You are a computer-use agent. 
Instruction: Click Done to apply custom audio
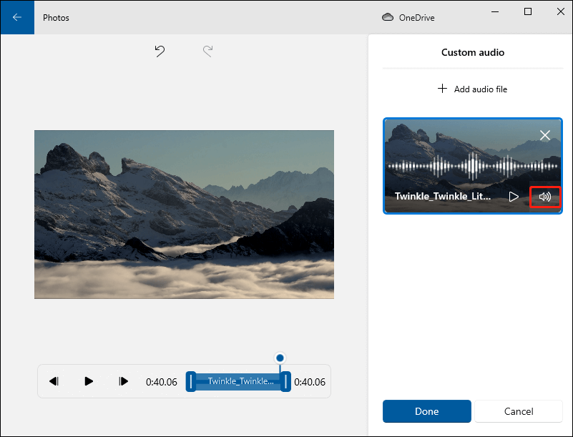(426, 411)
